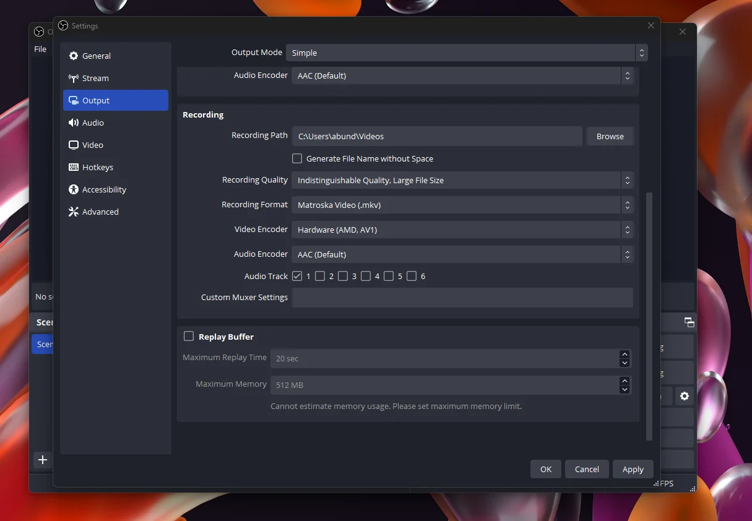Select the Stream antenna icon

click(74, 78)
